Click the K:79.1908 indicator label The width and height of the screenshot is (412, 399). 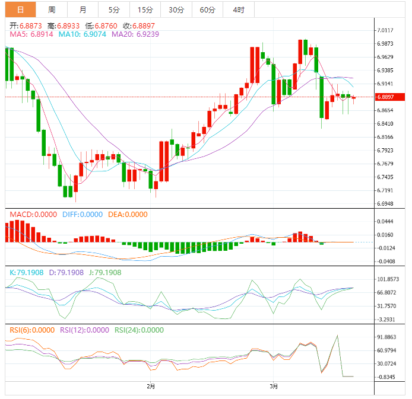[27, 273]
